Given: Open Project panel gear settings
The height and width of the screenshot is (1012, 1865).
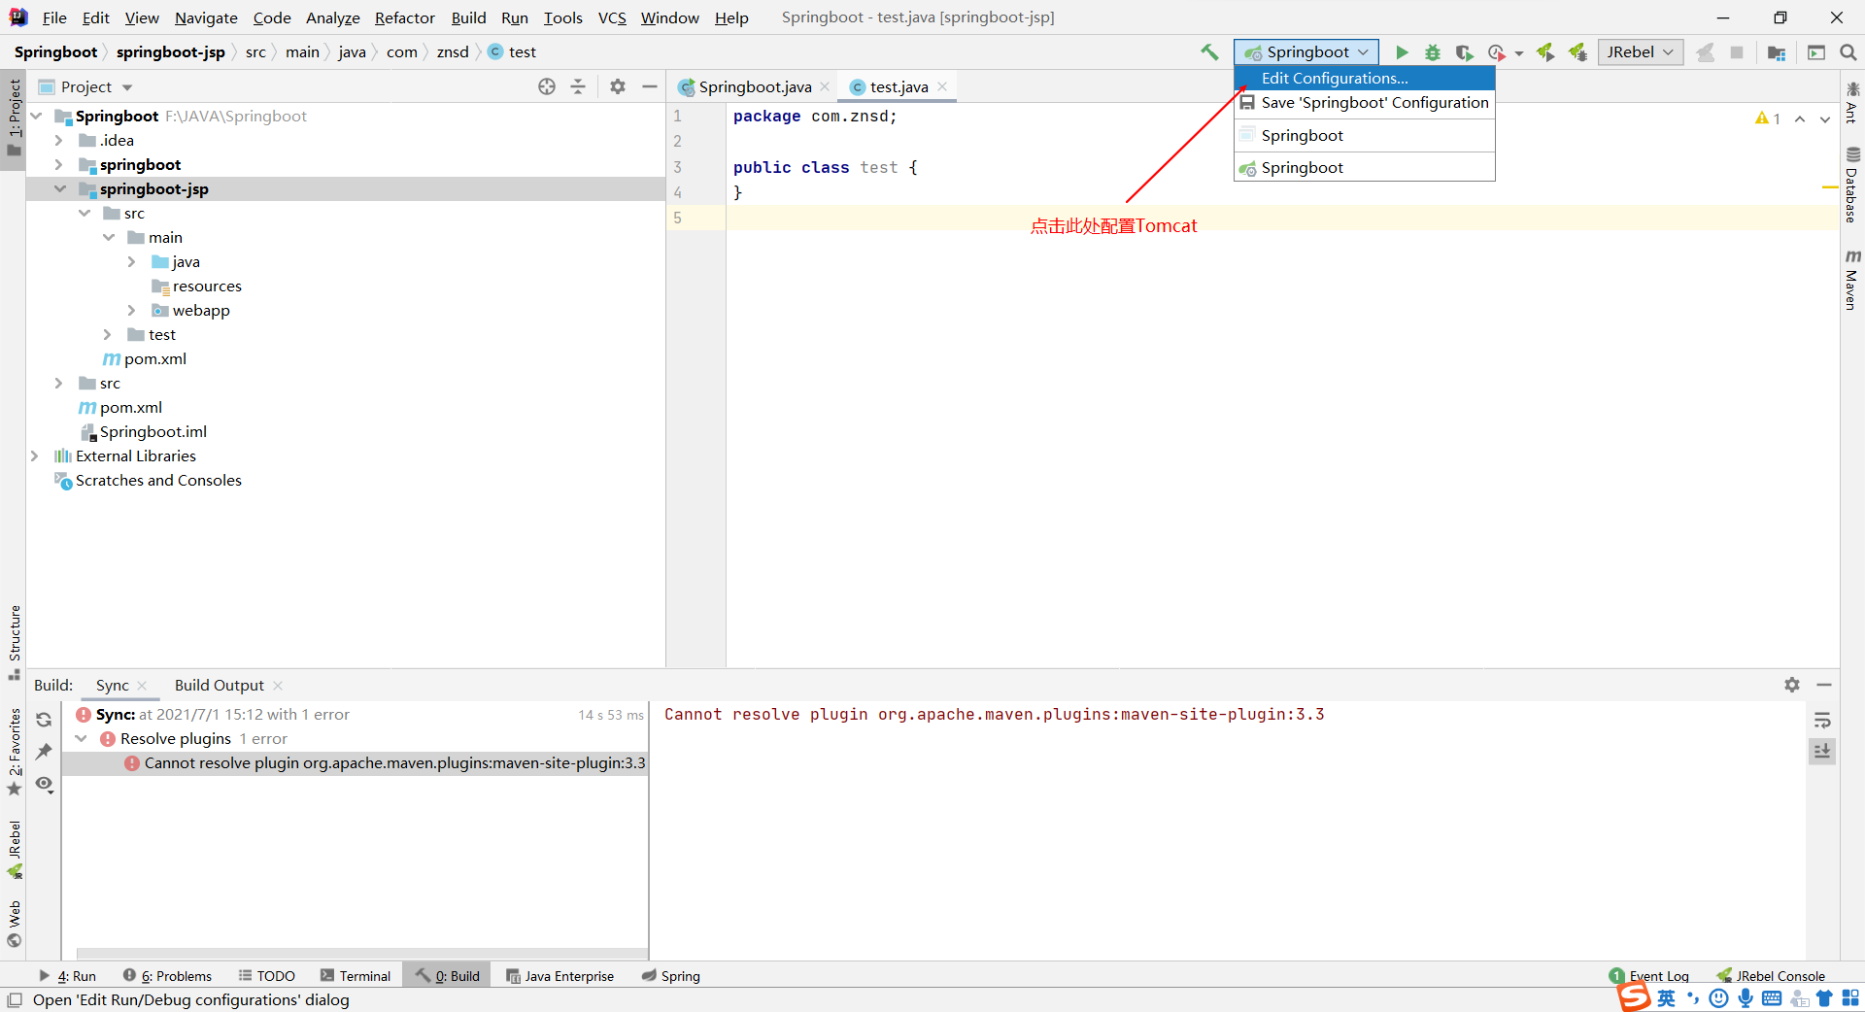Looking at the screenshot, I should (x=618, y=86).
